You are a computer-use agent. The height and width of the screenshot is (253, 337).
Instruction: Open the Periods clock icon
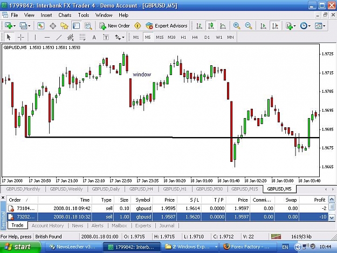click(x=304, y=26)
